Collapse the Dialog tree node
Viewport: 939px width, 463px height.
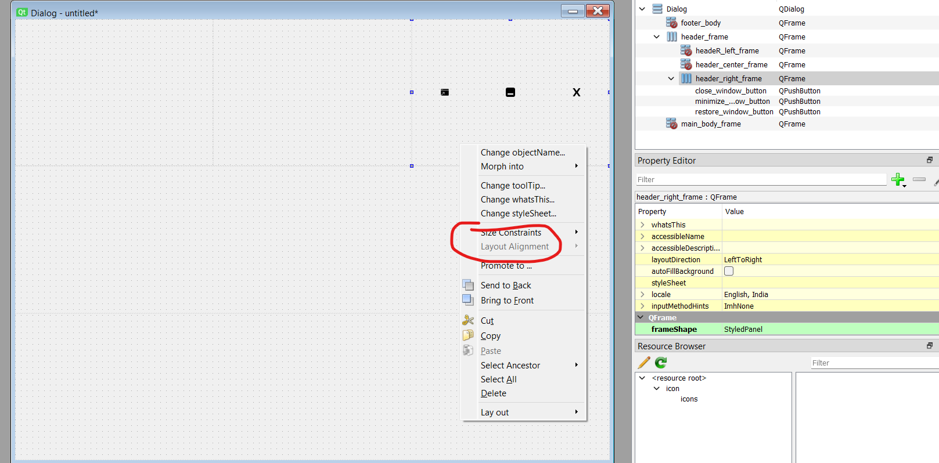[x=642, y=9]
